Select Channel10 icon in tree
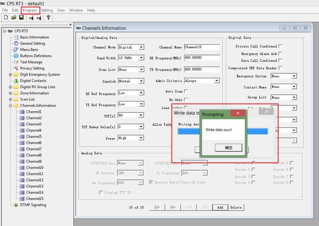319x226 pixels. [x=22, y=168]
